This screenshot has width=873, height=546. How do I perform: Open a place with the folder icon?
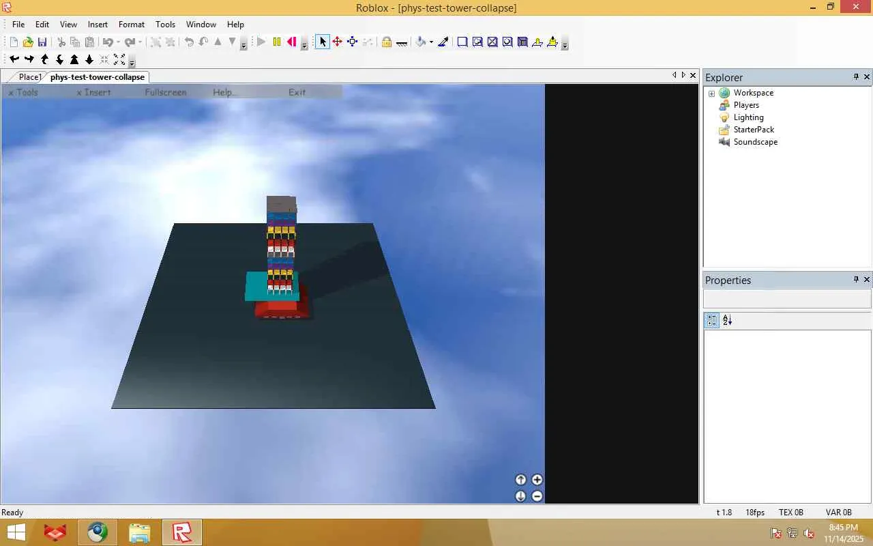click(x=28, y=42)
